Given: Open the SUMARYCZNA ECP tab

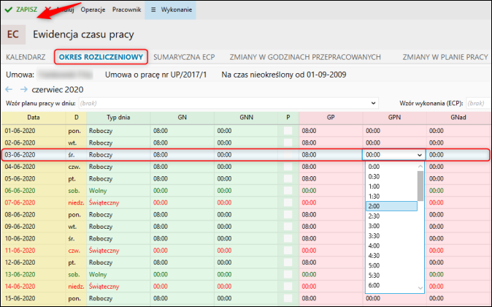Looking at the screenshot, I should 184,56.
